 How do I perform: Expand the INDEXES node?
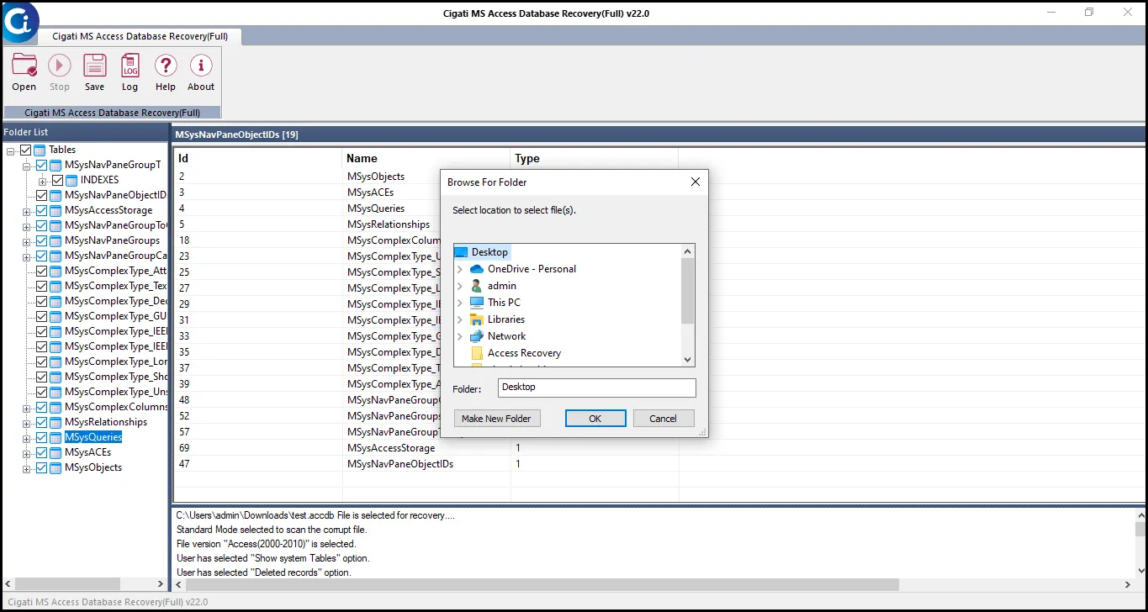[x=42, y=181]
